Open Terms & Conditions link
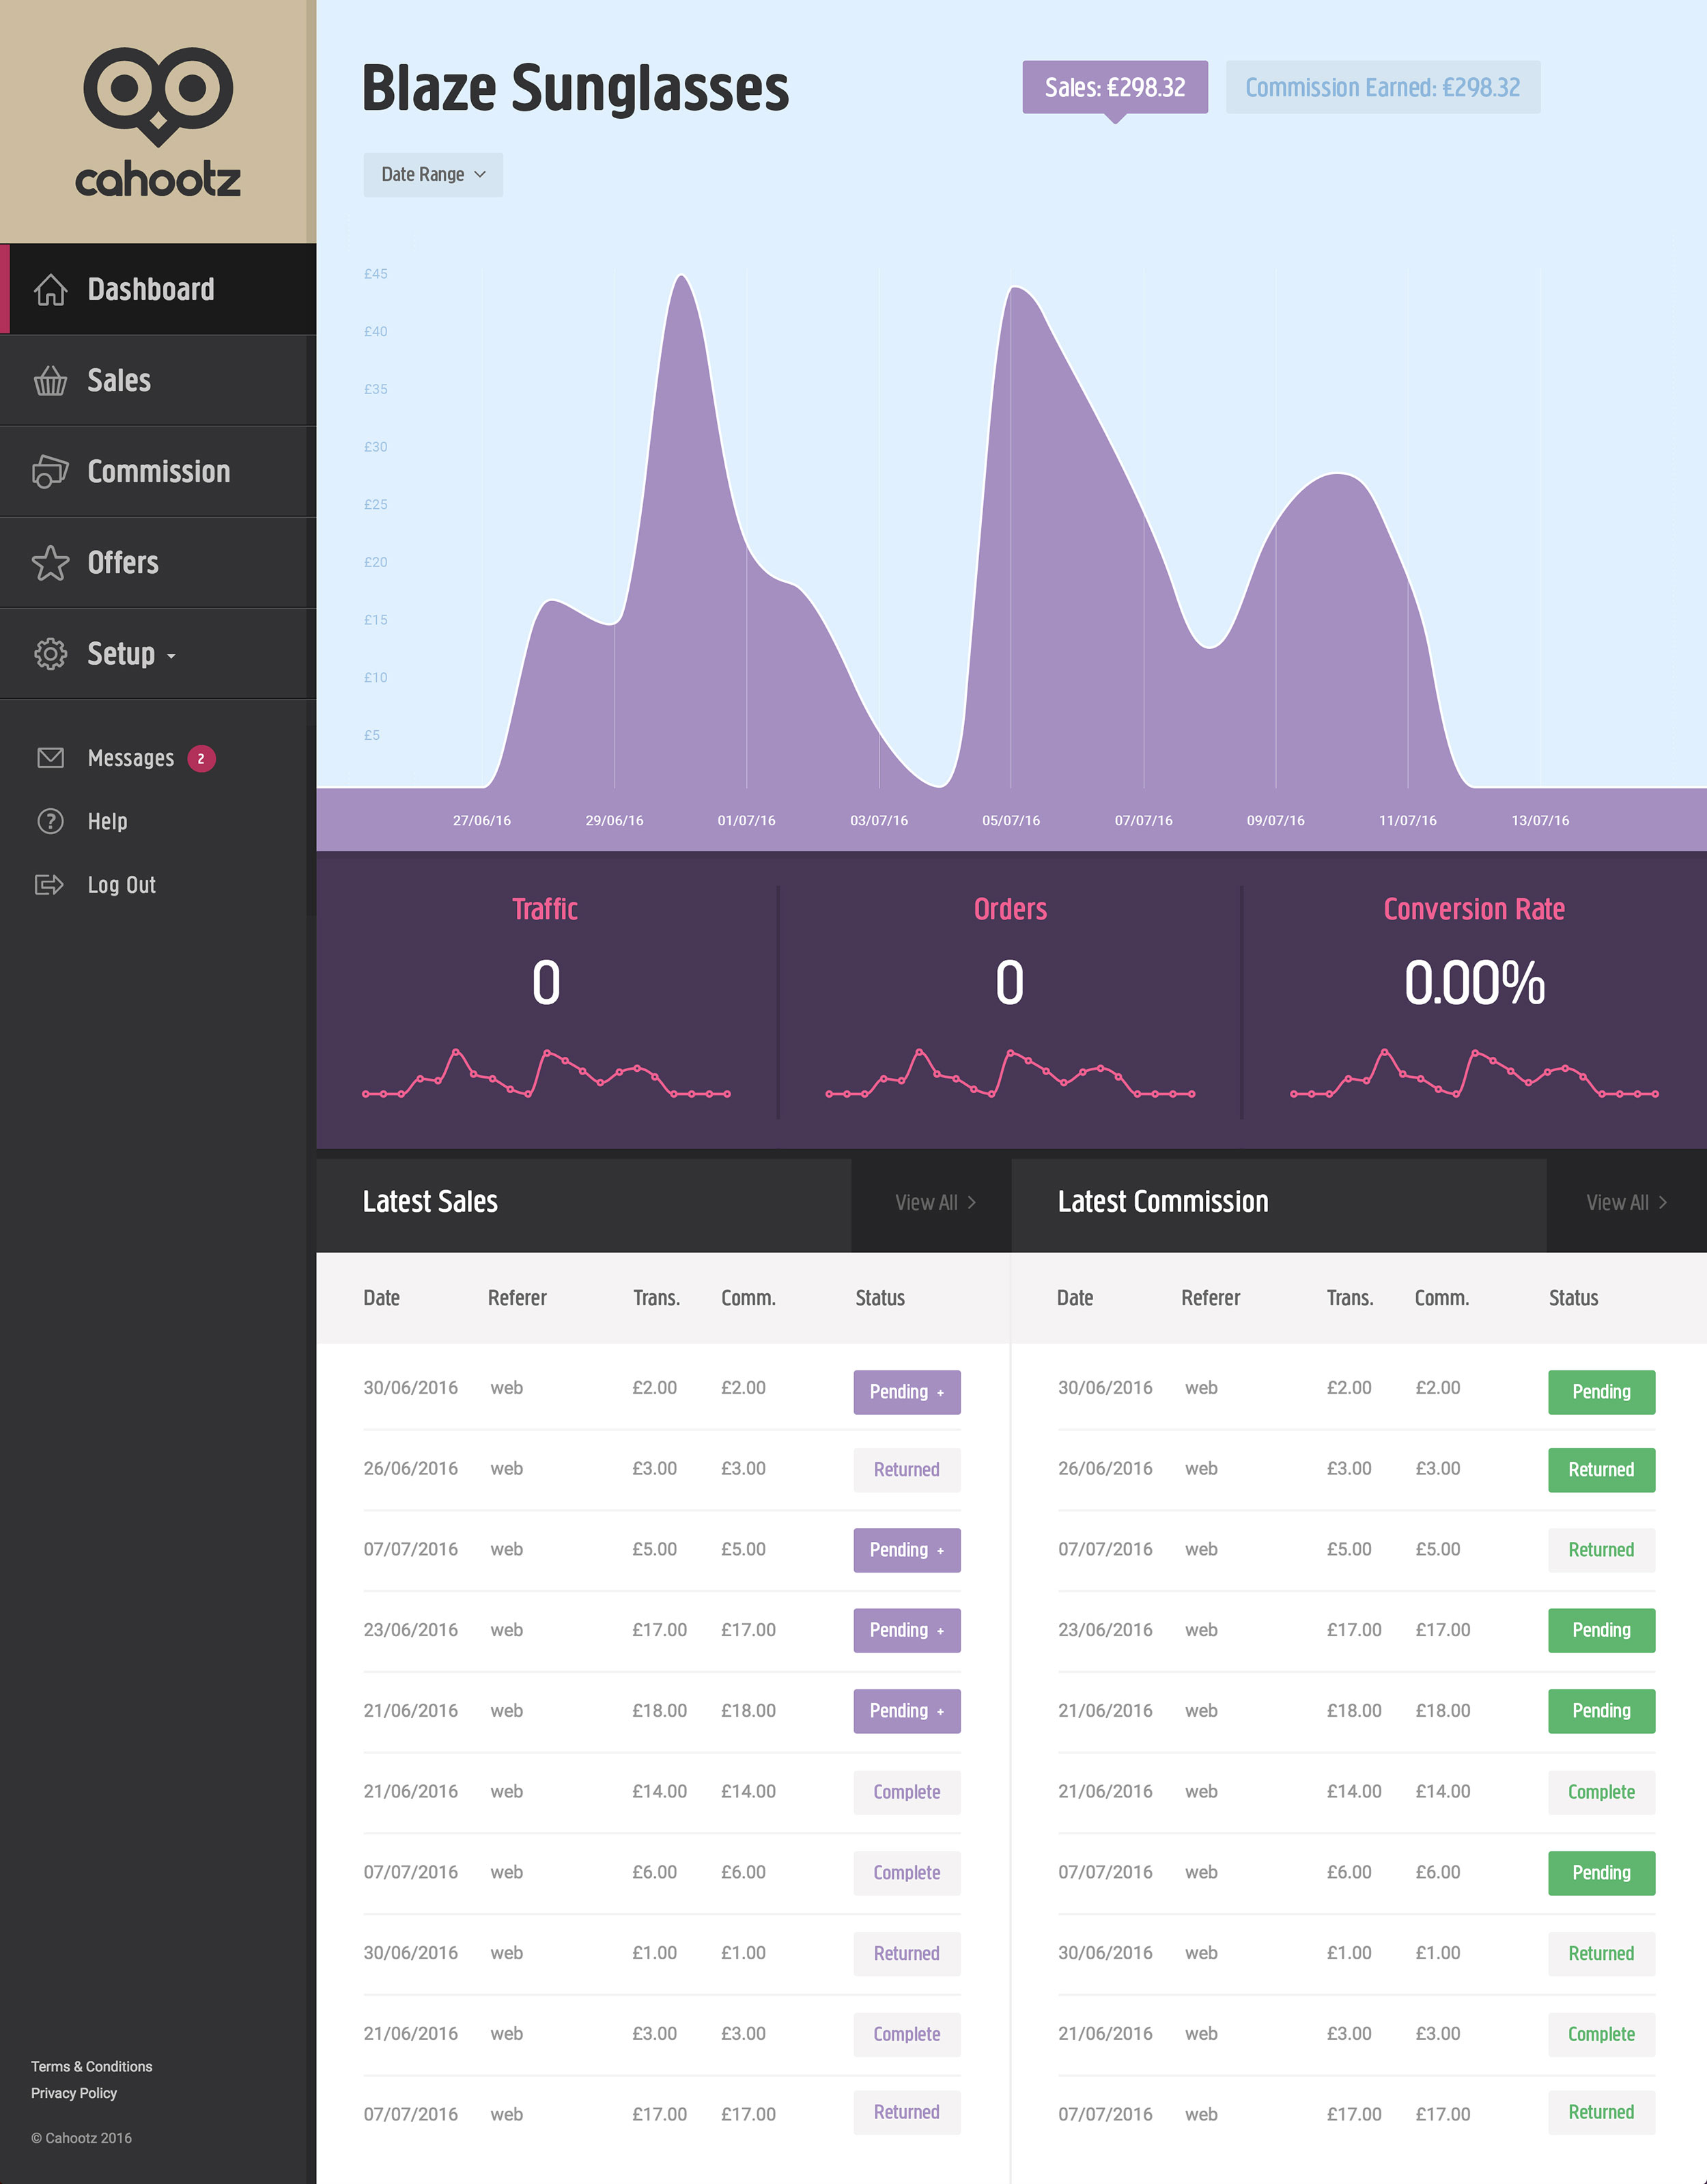This screenshot has width=1707, height=2184. 91,2066
